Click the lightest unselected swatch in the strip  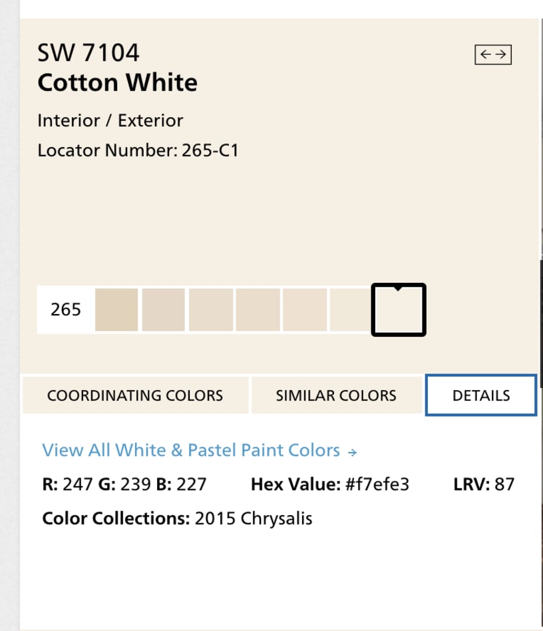(x=349, y=310)
